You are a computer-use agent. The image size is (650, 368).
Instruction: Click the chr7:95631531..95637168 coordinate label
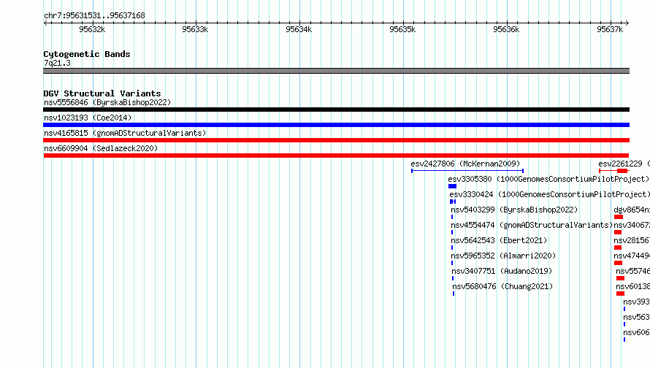click(x=94, y=16)
